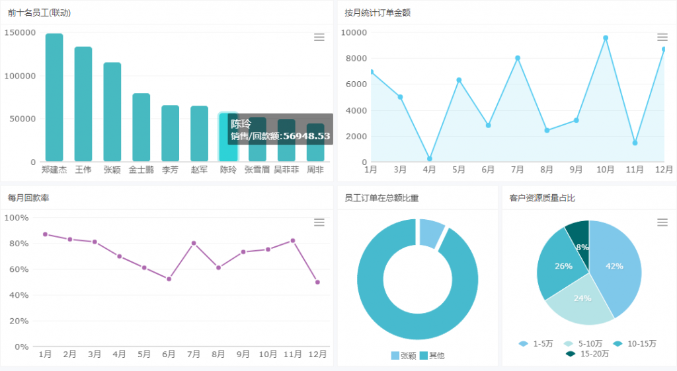Open the monthly repayment rate chart menu
The height and width of the screenshot is (371, 677).
(319, 222)
